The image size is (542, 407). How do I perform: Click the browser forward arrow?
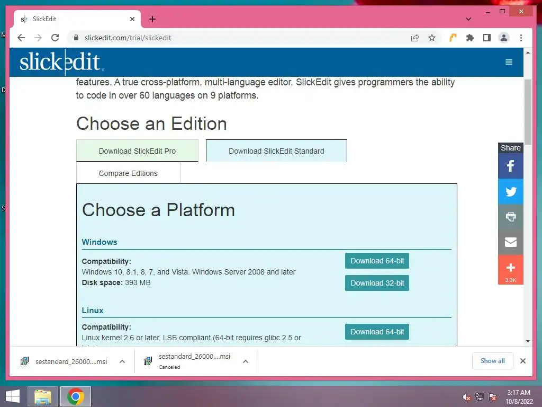click(38, 38)
